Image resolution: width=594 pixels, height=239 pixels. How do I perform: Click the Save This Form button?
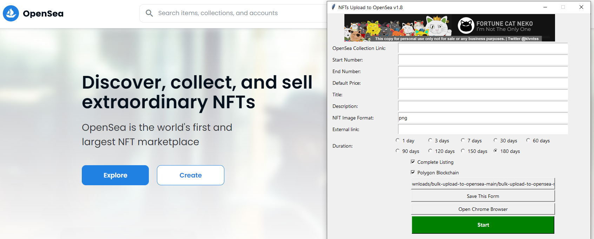point(483,196)
